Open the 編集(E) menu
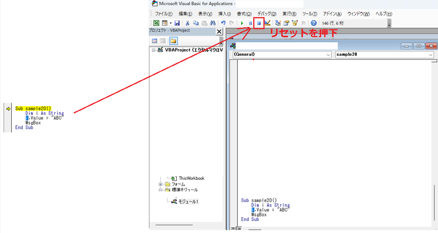 185,14
